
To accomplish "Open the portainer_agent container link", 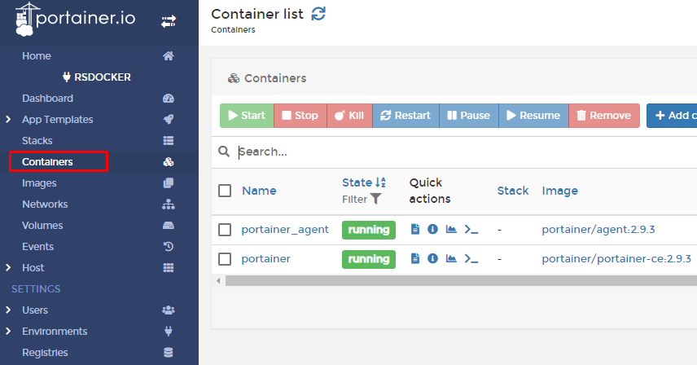I will pyautogui.click(x=285, y=230).
